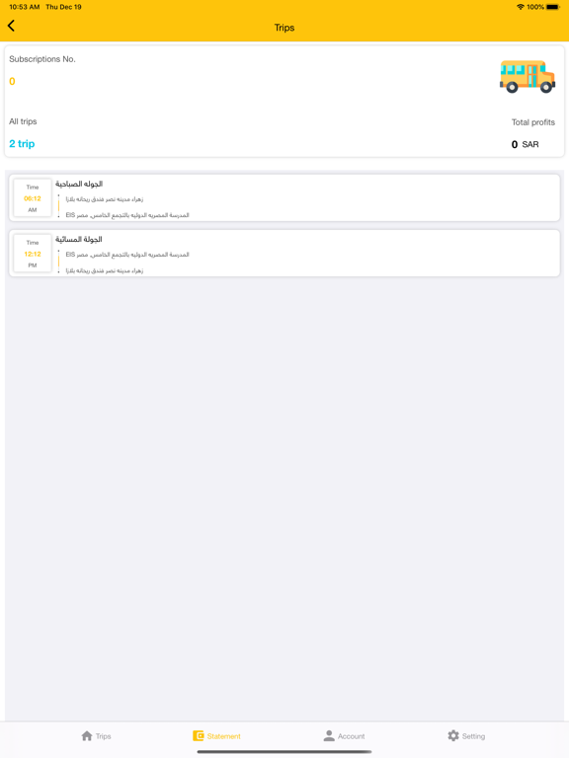Select the 12:12 PM time box
The height and width of the screenshot is (758, 569).
(x=33, y=254)
